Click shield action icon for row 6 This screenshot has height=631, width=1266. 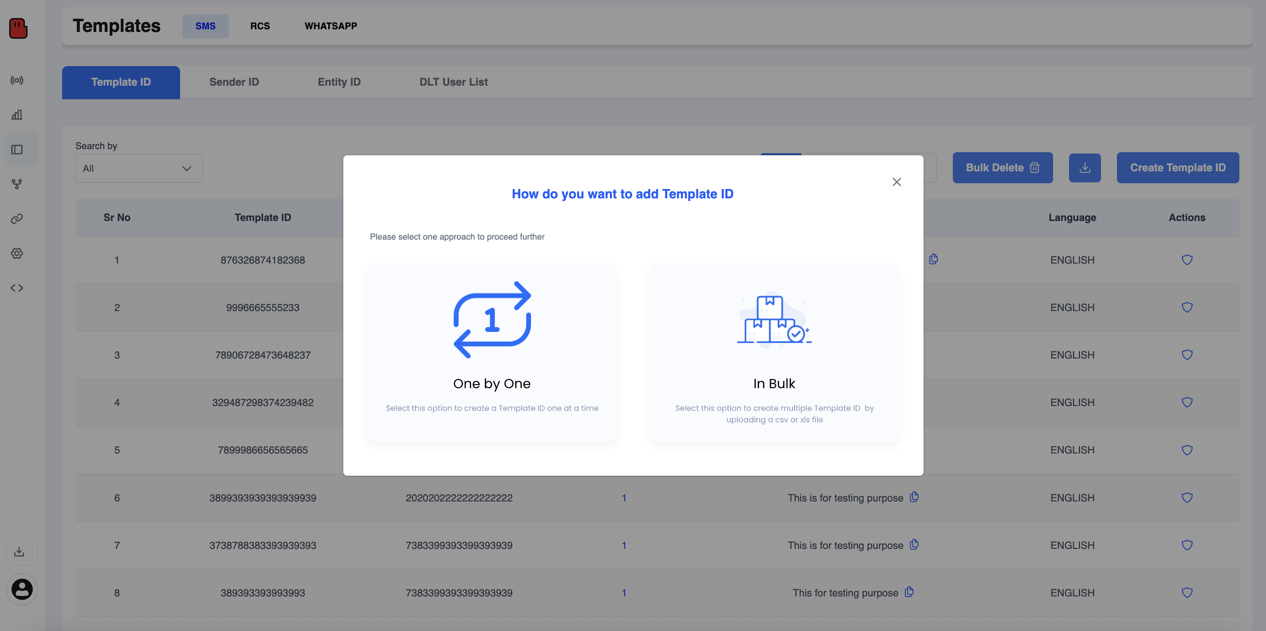(x=1187, y=498)
